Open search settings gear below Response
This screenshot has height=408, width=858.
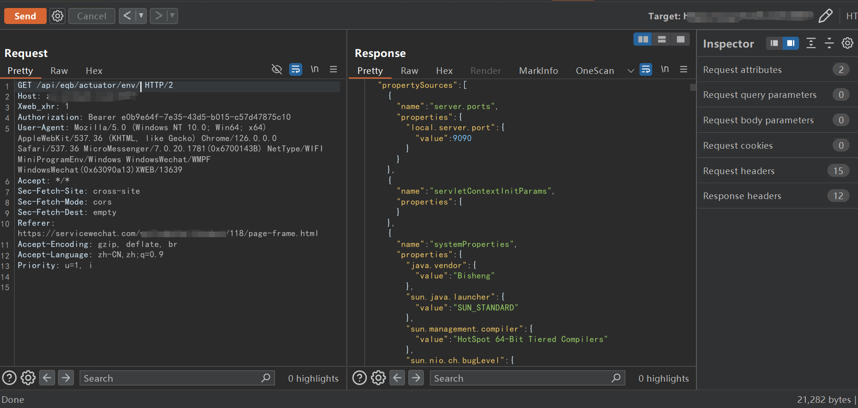pos(379,378)
